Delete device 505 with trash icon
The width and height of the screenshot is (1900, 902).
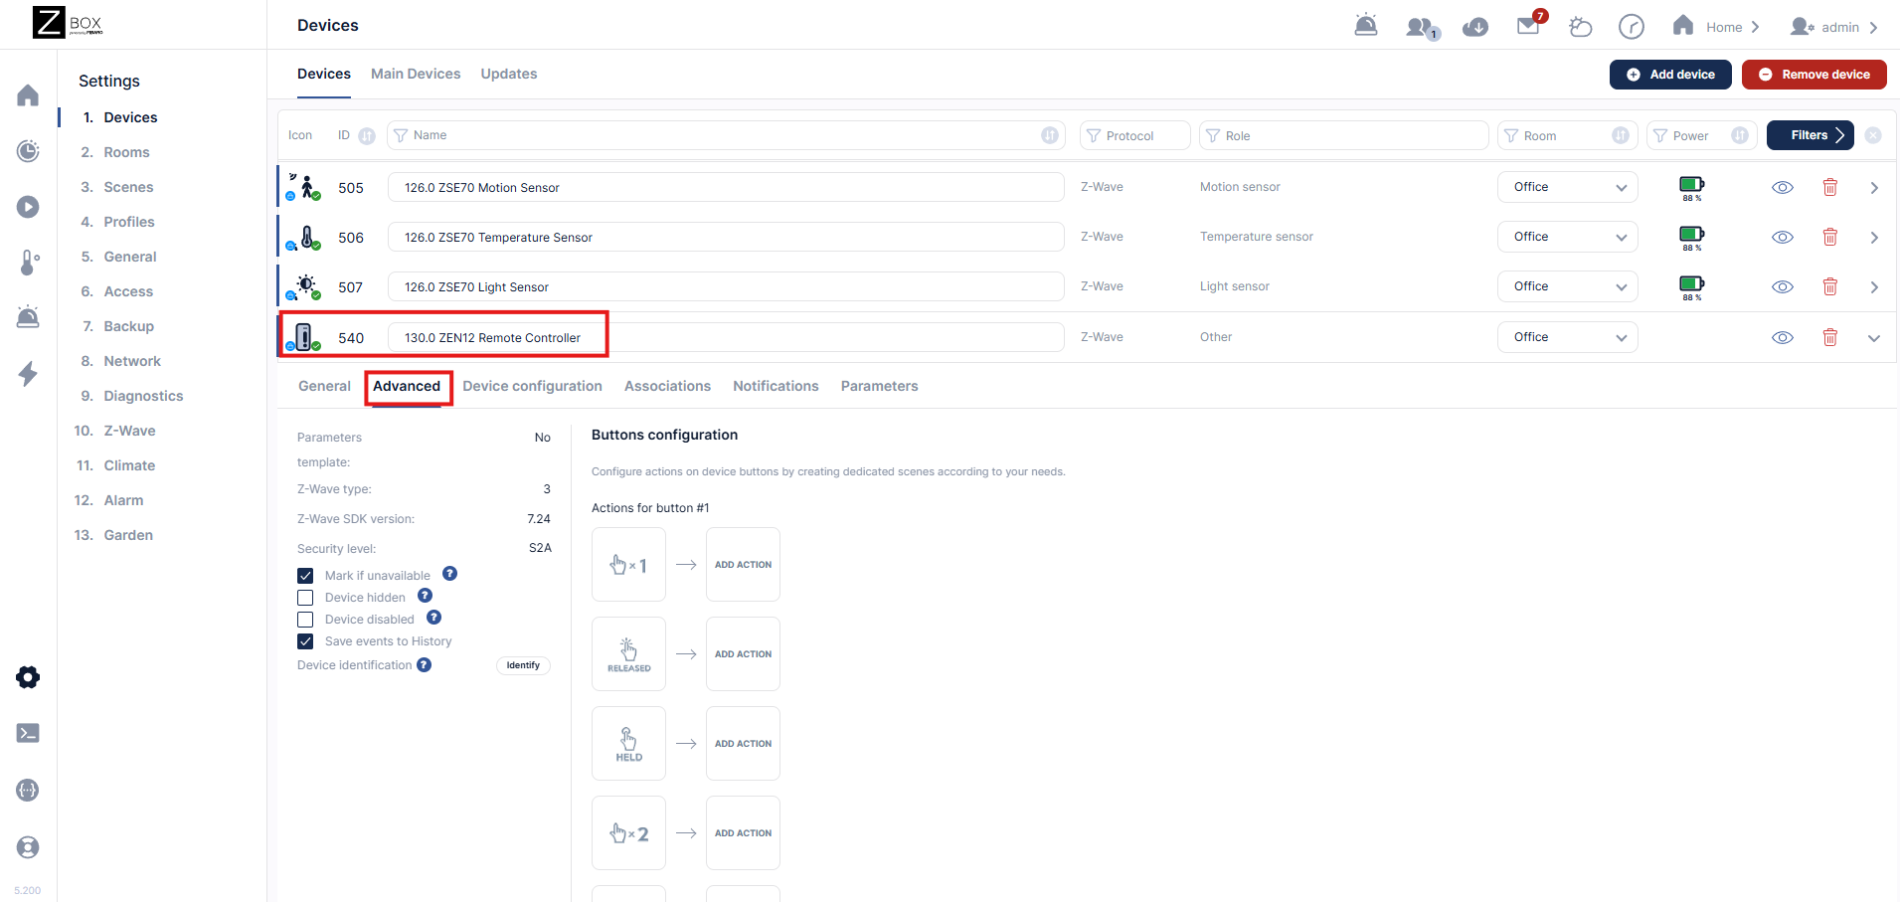click(x=1829, y=187)
